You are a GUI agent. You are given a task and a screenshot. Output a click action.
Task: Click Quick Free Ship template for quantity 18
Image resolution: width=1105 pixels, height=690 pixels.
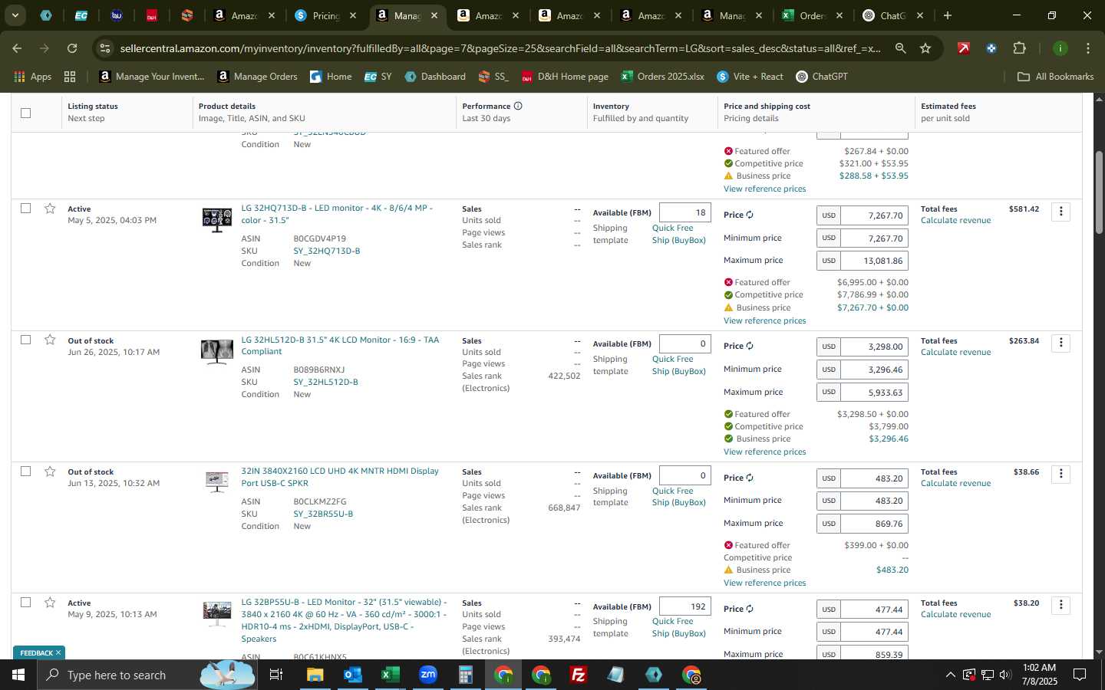point(678,234)
